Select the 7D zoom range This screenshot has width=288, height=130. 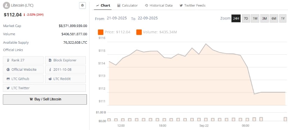coord(246,18)
